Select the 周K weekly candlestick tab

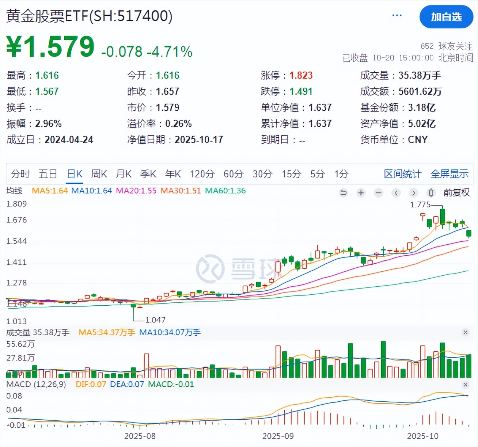99,174
